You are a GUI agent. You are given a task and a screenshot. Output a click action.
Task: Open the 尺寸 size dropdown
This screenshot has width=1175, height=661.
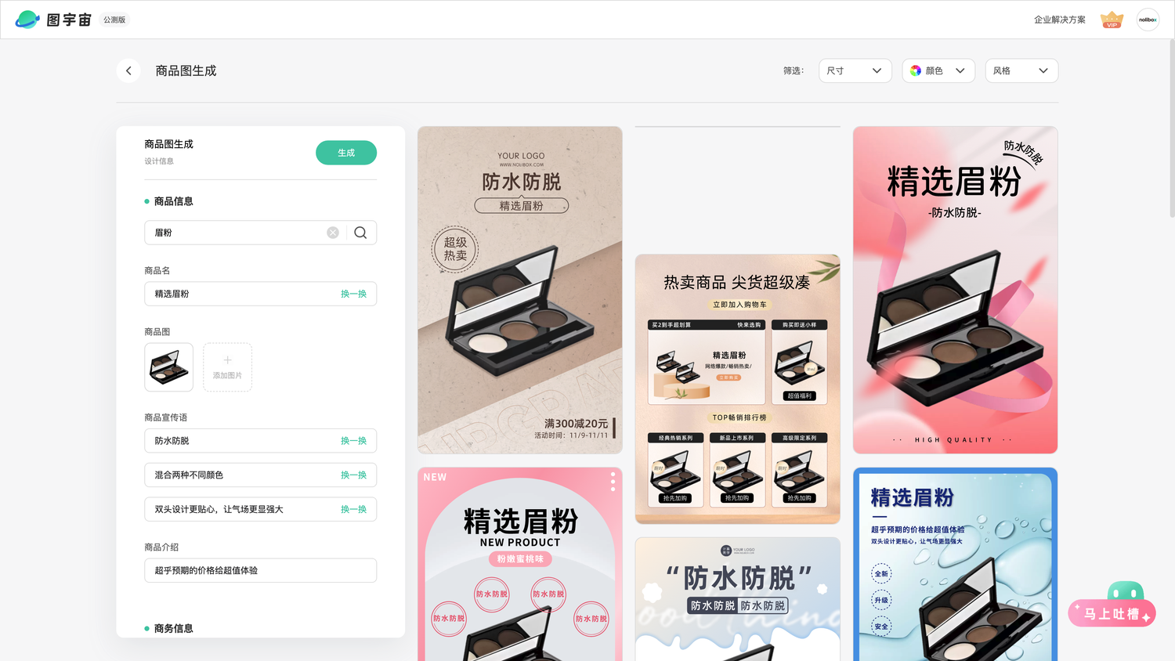click(x=855, y=70)
